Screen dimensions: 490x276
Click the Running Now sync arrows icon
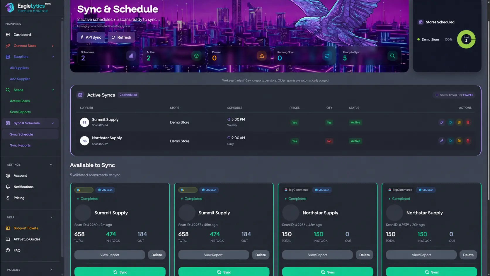point(327,56)
